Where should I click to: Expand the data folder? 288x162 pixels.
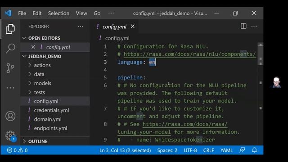[x=39, y=74]
